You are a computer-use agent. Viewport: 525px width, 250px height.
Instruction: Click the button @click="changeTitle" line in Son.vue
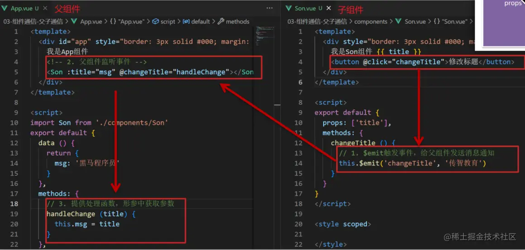point(422,62)
